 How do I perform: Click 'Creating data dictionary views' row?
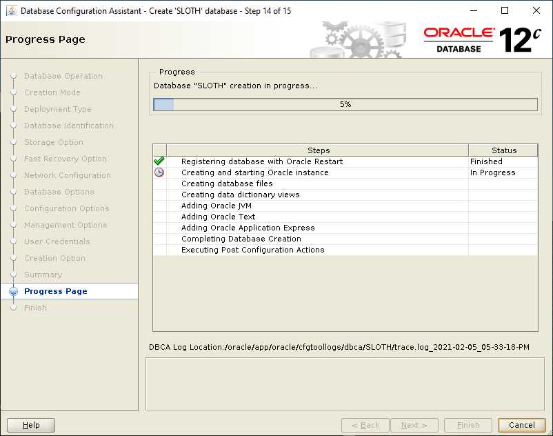[345, 195]
